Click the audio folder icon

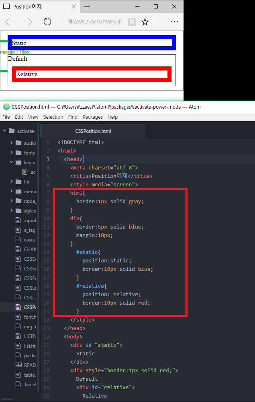pyautogui.click(x=18, y=143)
